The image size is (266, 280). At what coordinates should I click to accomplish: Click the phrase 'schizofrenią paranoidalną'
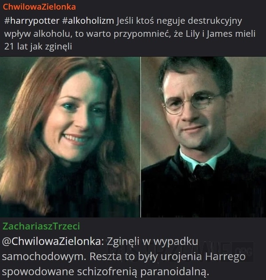[143, 272]
